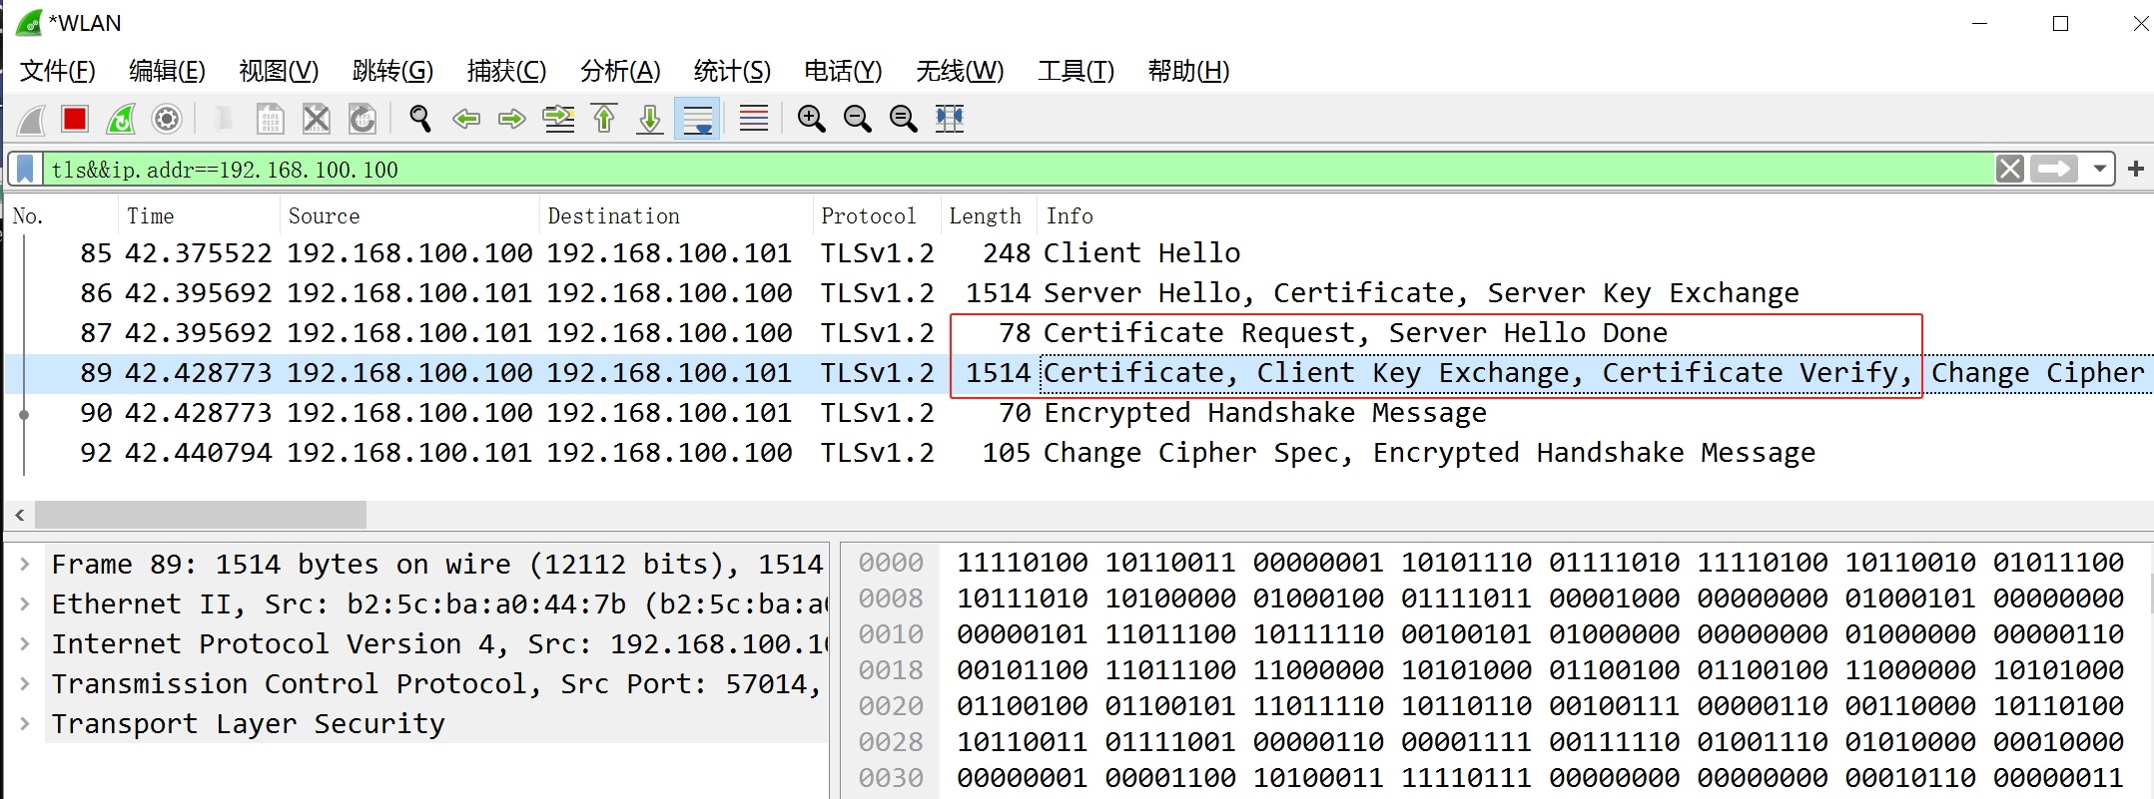This screenshot has height=799, width=2154.
Task: Open the 无线(W) menu
Action: [960, 71]
